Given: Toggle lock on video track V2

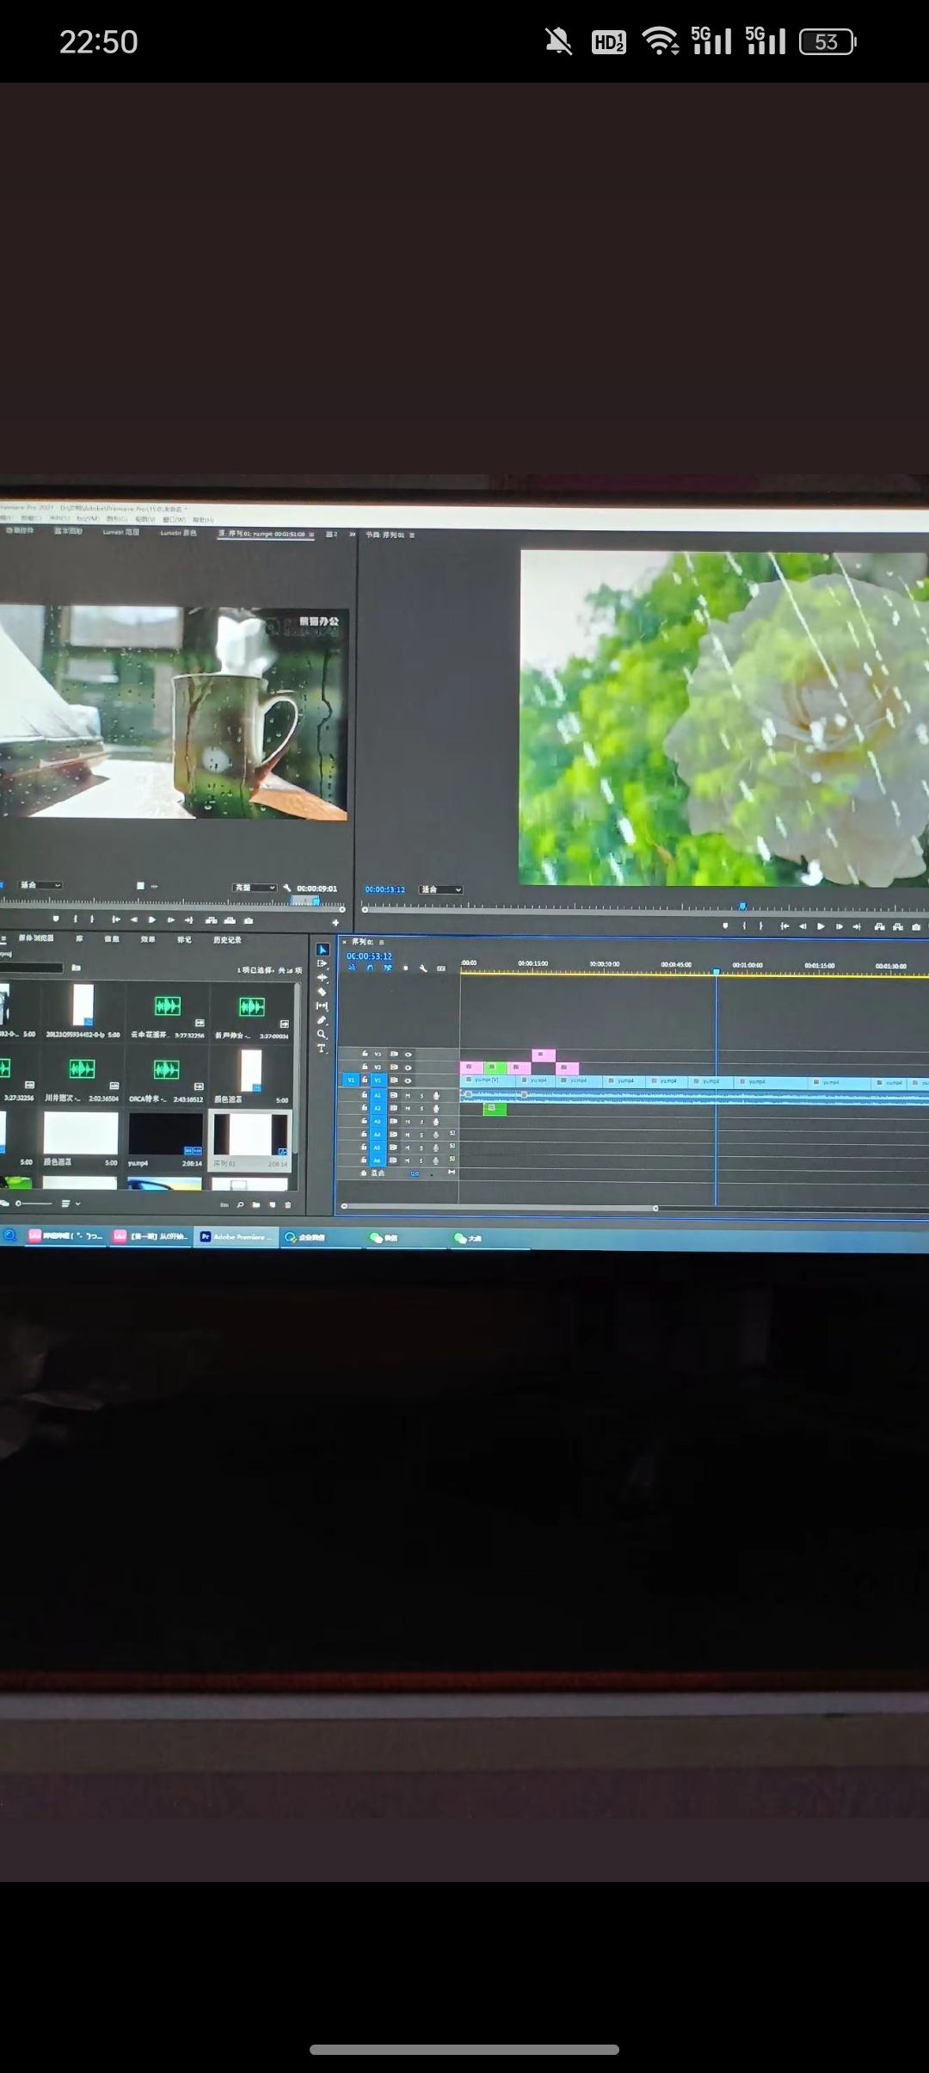Looking at the screenshot, I should [x=365, y=1067].
